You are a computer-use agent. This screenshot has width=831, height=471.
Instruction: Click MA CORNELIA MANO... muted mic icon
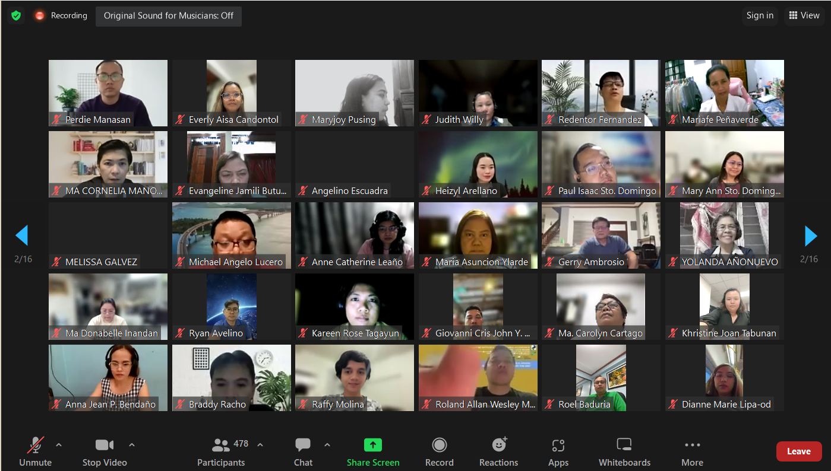pos(56,190)
